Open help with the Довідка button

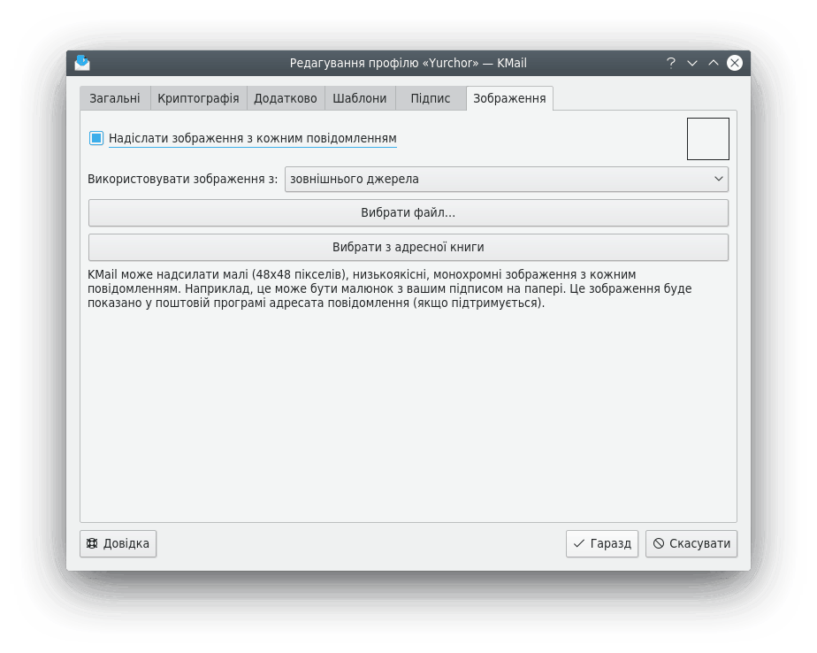coord(118,543)
